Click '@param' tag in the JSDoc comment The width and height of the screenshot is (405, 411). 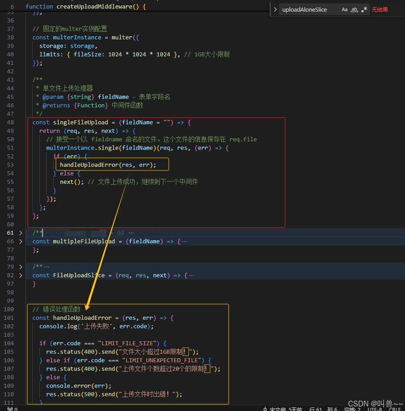[x=53, y=97]
